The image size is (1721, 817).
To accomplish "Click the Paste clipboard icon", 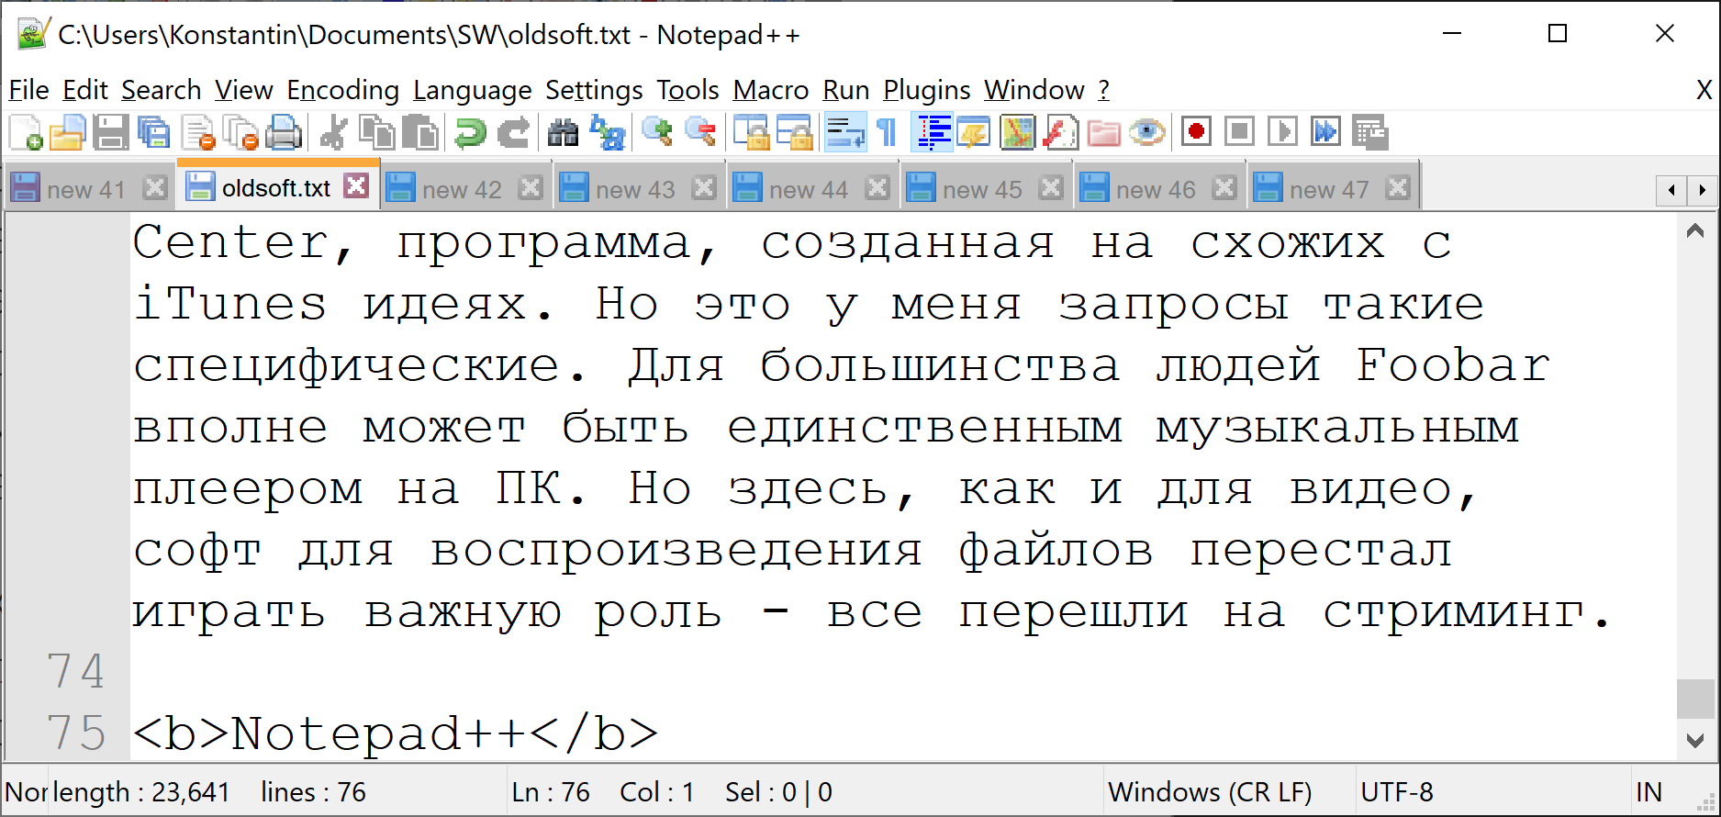I will tap(420, 133).
